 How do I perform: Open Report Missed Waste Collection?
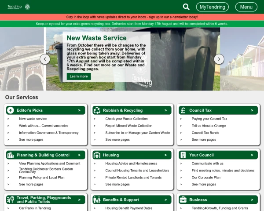[129, 126]
